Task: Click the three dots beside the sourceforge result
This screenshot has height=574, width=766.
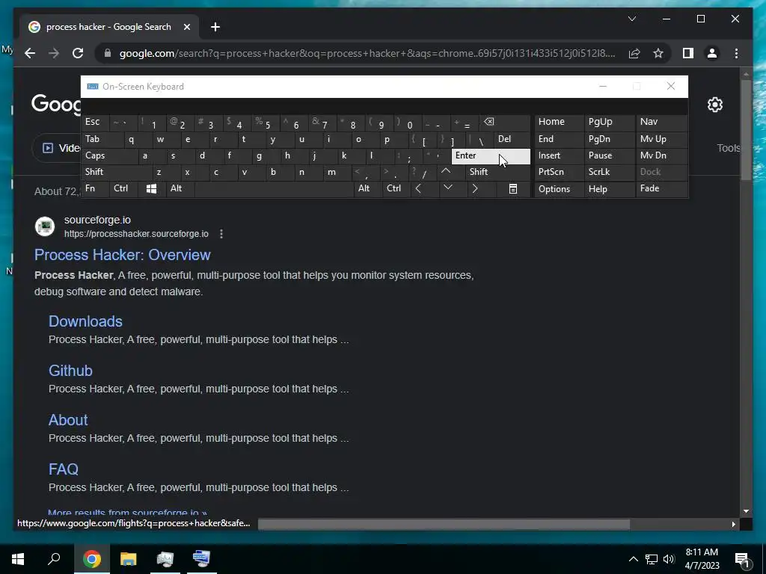Action: [221, 234]
